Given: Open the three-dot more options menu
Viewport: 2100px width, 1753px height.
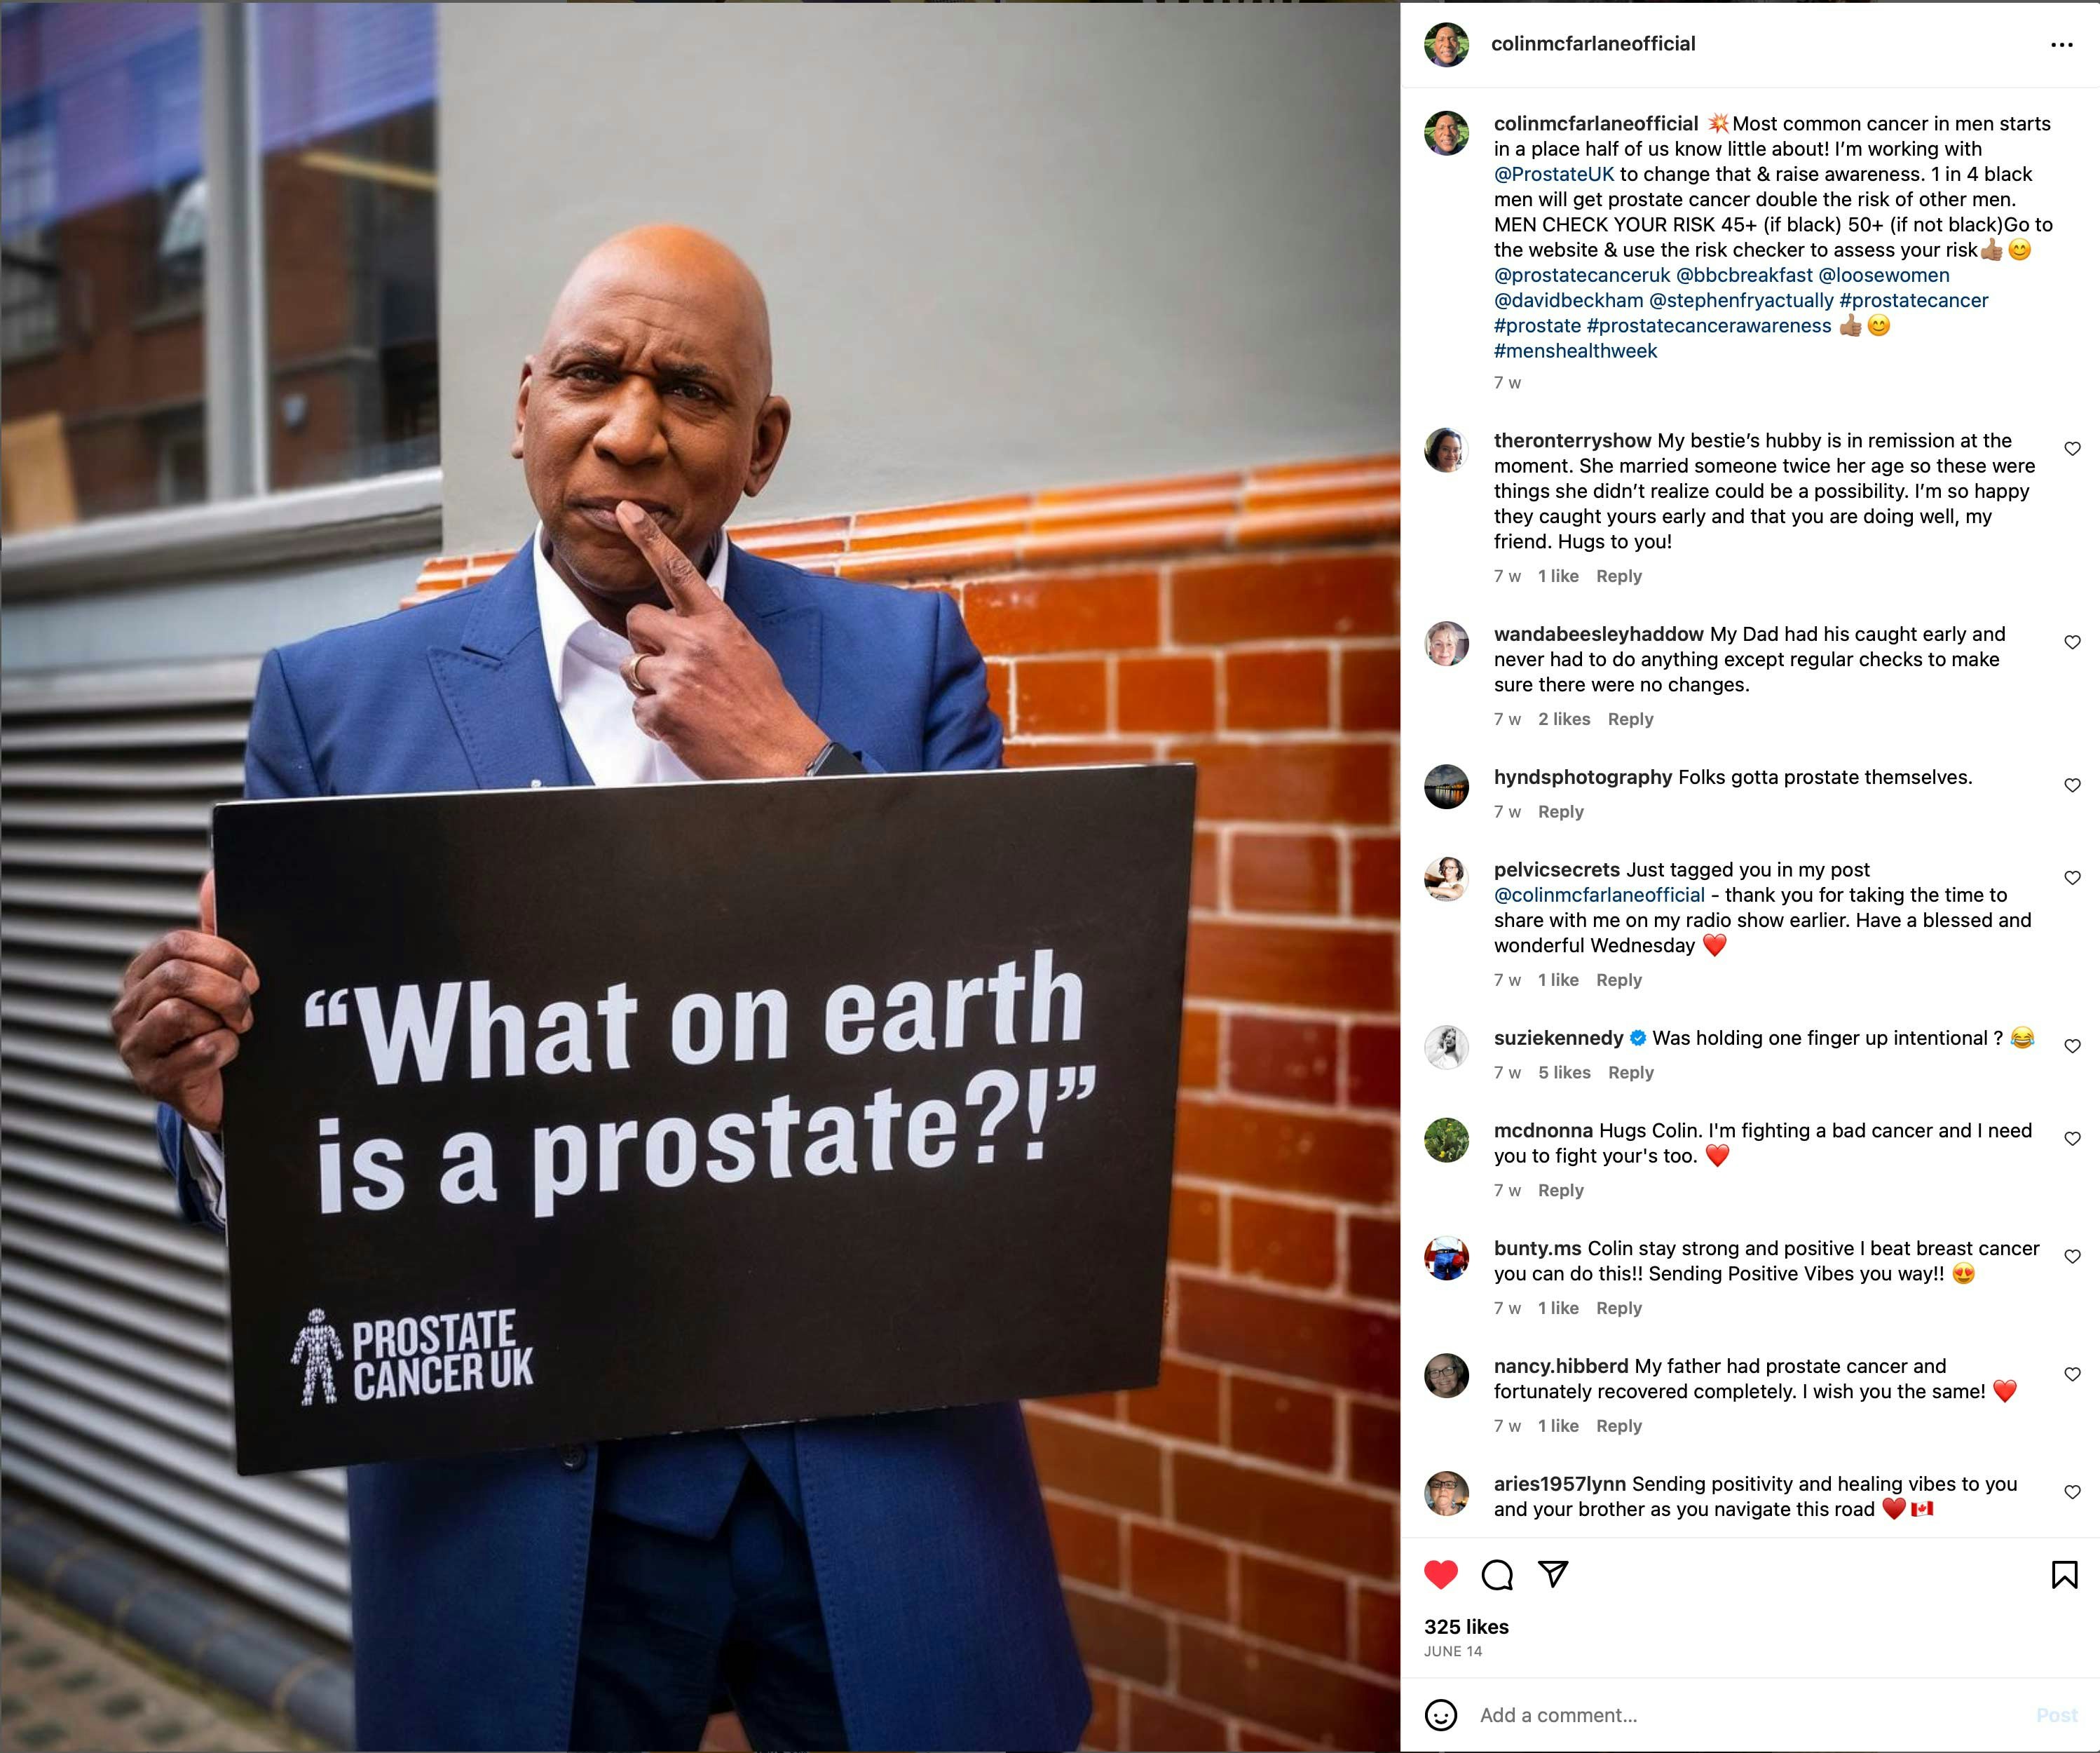Looking at the screenshot, I should (2061, 45).
